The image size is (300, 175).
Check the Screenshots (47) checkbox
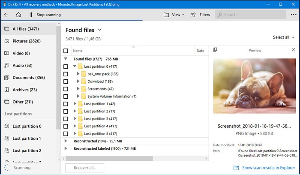66,89
